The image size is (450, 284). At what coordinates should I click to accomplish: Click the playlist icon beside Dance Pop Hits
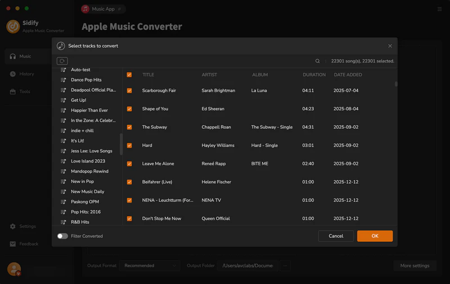(x=64, y=80)
